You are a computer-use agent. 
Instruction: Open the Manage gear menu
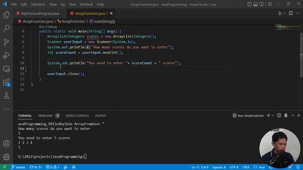[x=6, y=157]
